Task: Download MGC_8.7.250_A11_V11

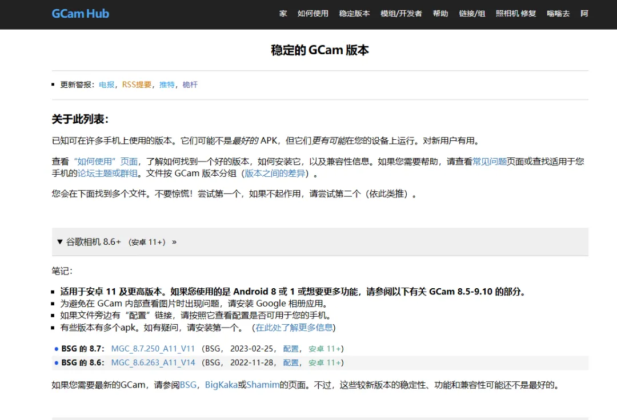Action: [x=153, y=349]
